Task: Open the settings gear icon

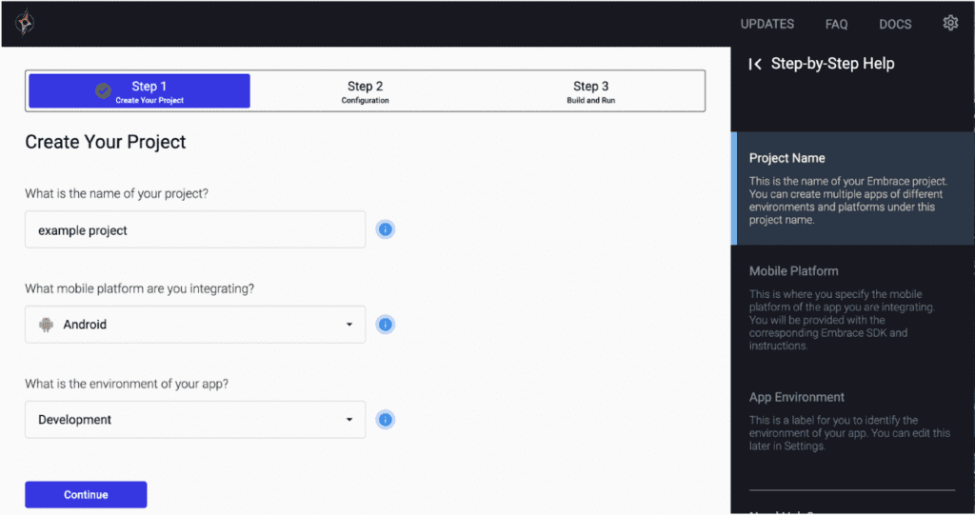Action: (950, 23)
